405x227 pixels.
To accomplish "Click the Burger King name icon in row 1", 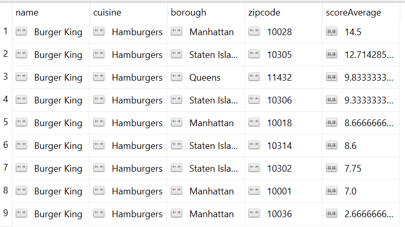I will click(x=21, y=32).
